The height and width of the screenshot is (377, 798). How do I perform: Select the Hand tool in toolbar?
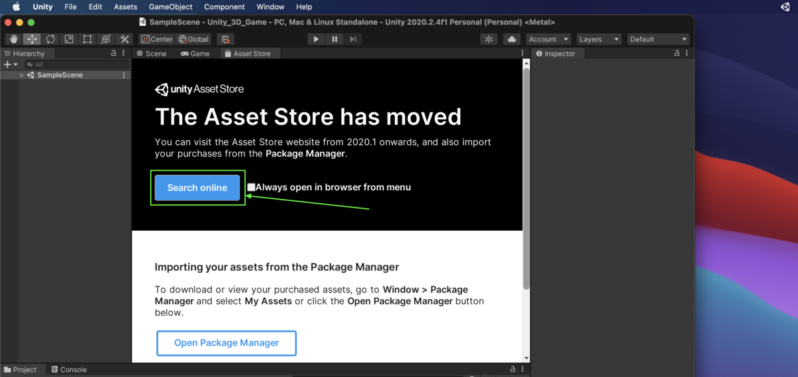point(13,39)
